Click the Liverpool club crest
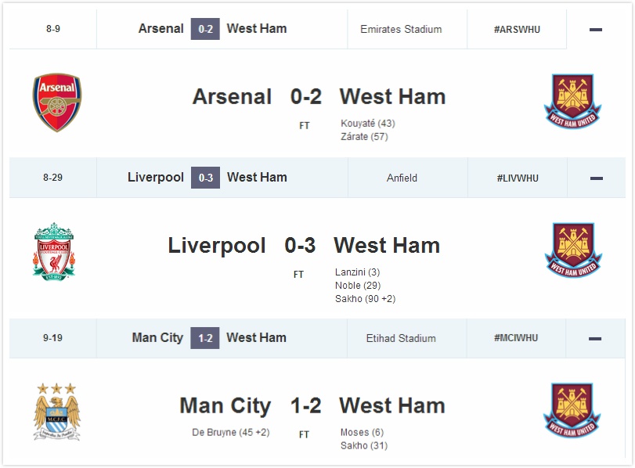The image size is (635, 468). click(x=54, y=251)
